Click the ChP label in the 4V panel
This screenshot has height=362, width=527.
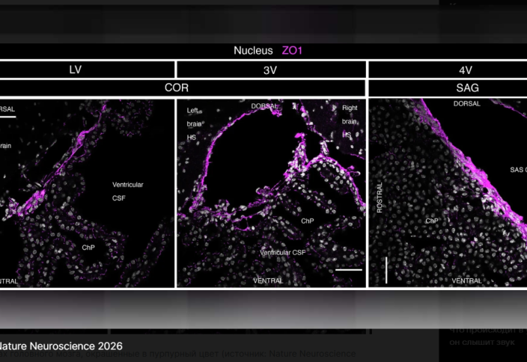coord(431,221)
